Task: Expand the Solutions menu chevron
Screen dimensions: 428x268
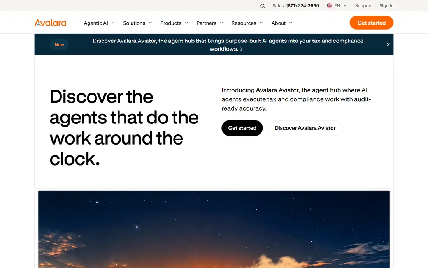Action: [150, 23]
